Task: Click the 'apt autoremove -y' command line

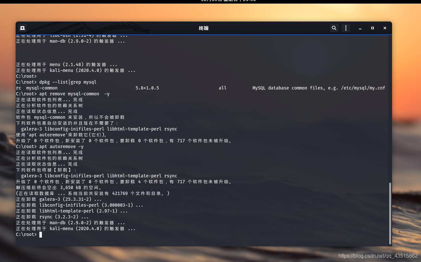Action: 50,146
